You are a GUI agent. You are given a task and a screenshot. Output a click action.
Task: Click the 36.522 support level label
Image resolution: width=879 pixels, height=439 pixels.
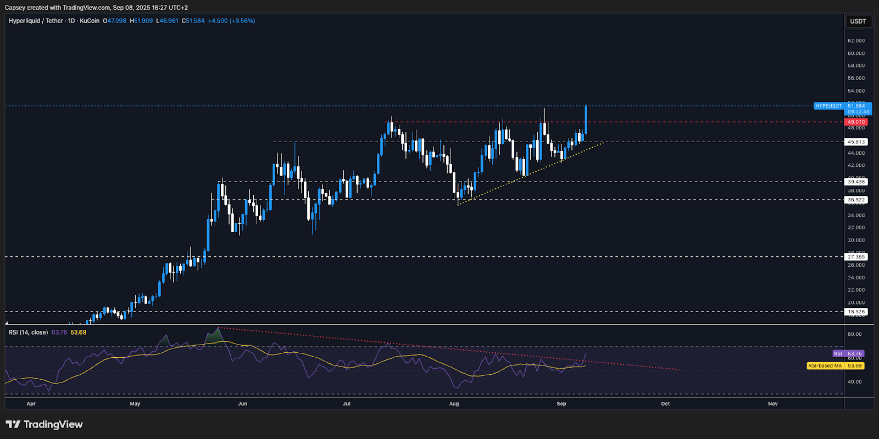pos(856,200)
